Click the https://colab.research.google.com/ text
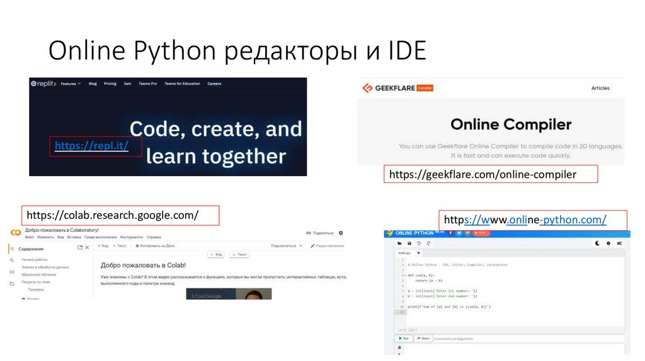This screenshot has width=645, height=361. [112, 215]
